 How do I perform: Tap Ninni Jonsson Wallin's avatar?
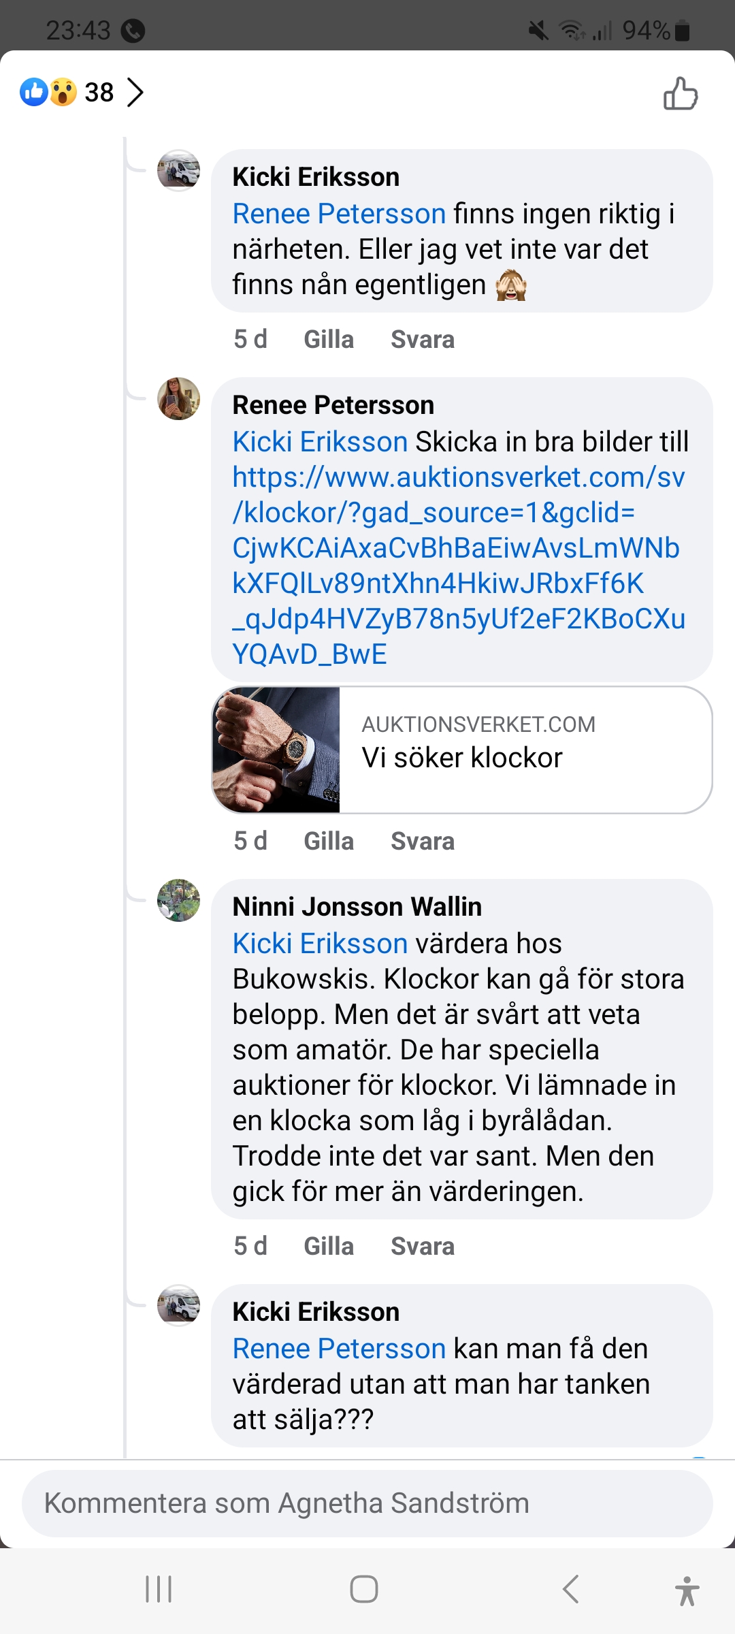point(178,900)
